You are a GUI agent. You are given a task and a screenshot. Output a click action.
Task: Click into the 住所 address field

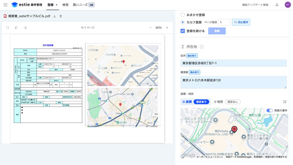coord(233,63)
